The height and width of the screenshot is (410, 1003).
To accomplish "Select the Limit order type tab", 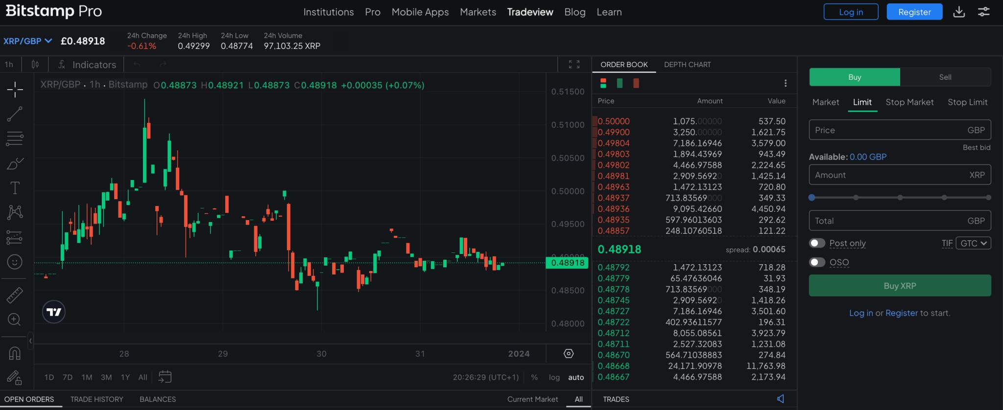I will [x=862, y=102].
